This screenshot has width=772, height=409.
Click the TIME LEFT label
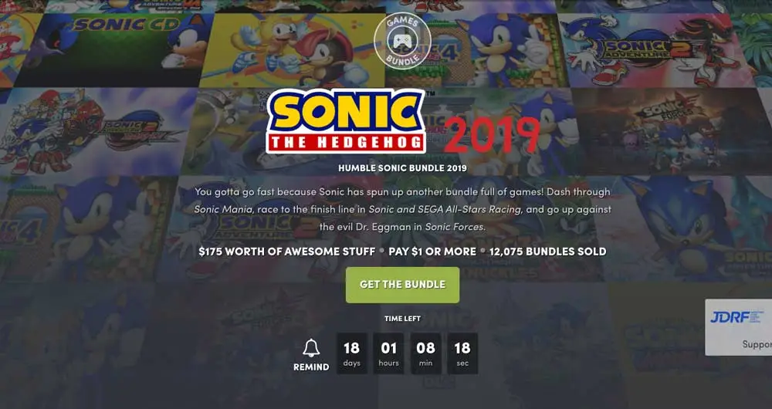[x=402, y=319]
